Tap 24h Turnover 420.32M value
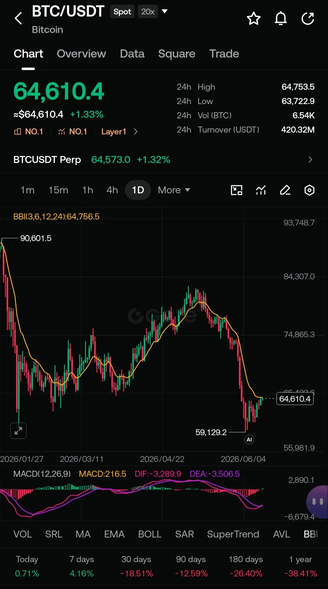This screenshot has height=589, width=328. pyautogui.click(x=298, y=130)
